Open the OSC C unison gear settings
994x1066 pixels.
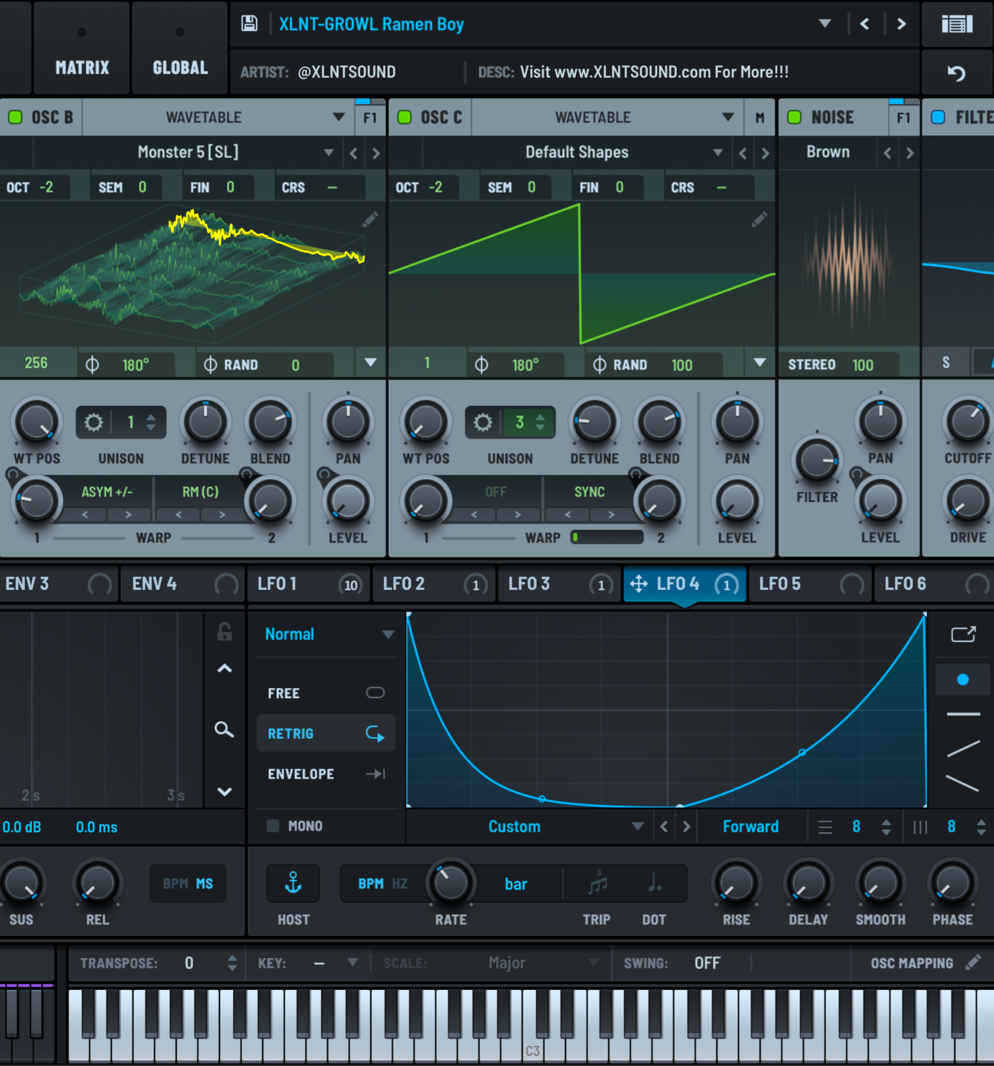[483, 422]
